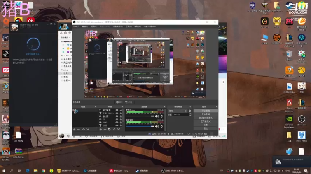311x174 pixels.
Task: Open Steam desktop shortcut
Action: (289, 7)
